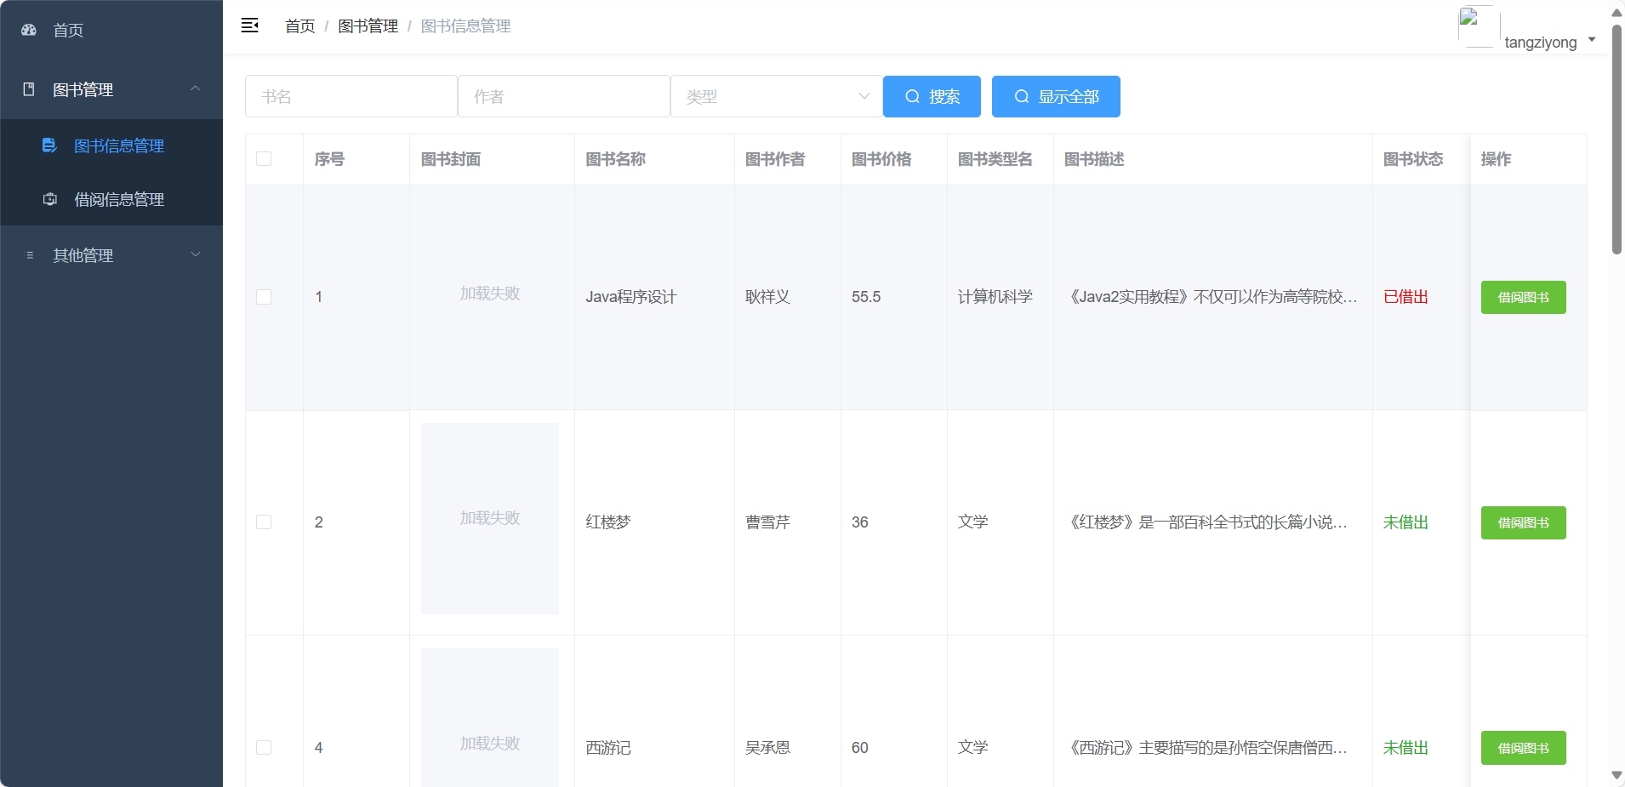Click the scrollbar down arrow
Image resolution: width=1625 pixels, height=787 pixels.
click(1616, 775)
